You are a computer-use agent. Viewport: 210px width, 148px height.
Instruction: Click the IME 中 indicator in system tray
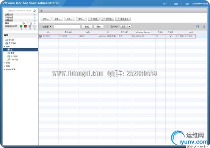[x=191, y=146]
